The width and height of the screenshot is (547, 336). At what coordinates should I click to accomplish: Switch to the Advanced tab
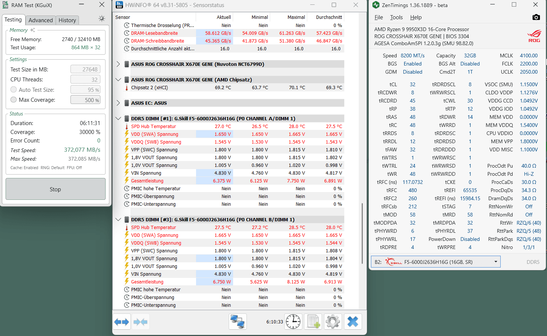41,20
